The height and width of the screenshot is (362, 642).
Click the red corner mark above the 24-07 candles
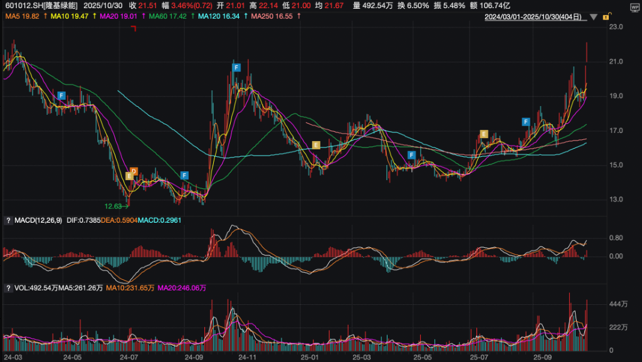134,28
